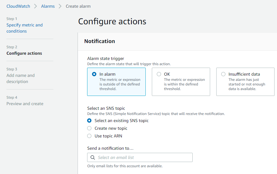
Task: Click the breadcrumb chevron after Alarms
Action: [x=60, y=6]
